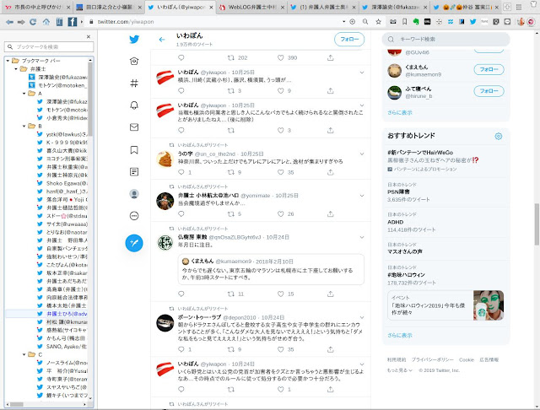Open Notifications bell icon

[x=134, y=105]
